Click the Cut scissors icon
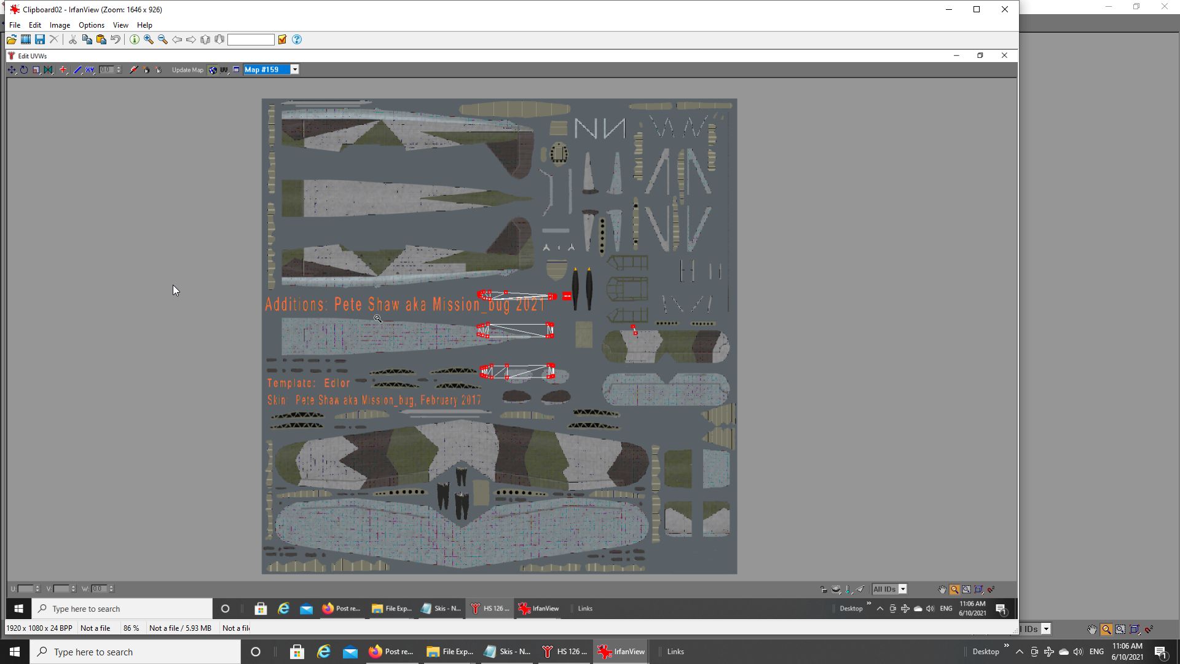The height and width of the screenshot is (664, 1180). tap(73, 39)
